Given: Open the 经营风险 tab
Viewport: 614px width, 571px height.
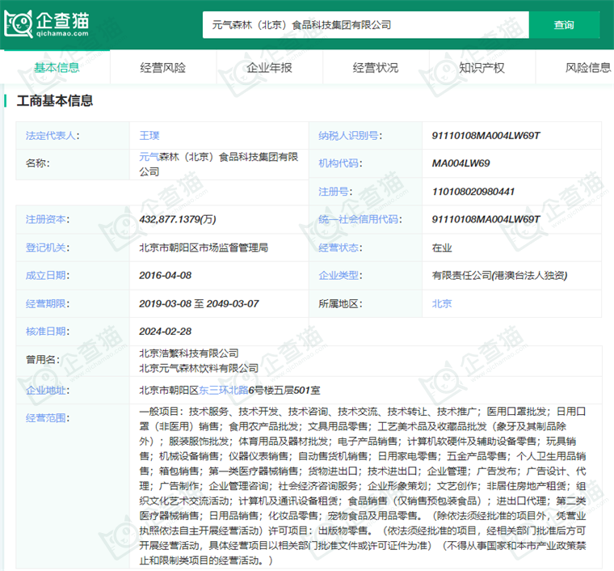Looking at the screenshot, I should pos(163,68).
